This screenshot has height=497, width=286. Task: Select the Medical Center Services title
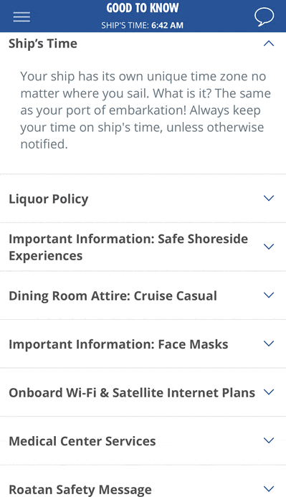(82, 441)
